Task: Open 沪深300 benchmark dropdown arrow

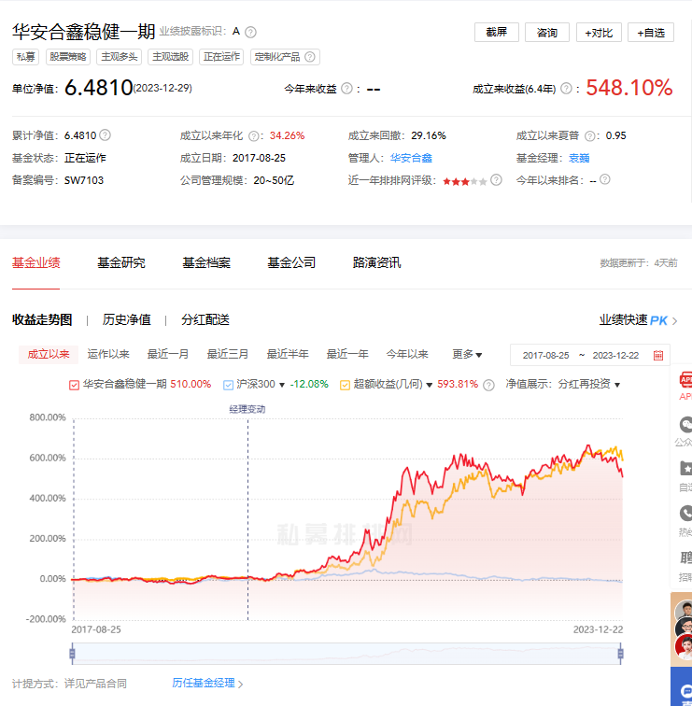Action: [282, 385]
